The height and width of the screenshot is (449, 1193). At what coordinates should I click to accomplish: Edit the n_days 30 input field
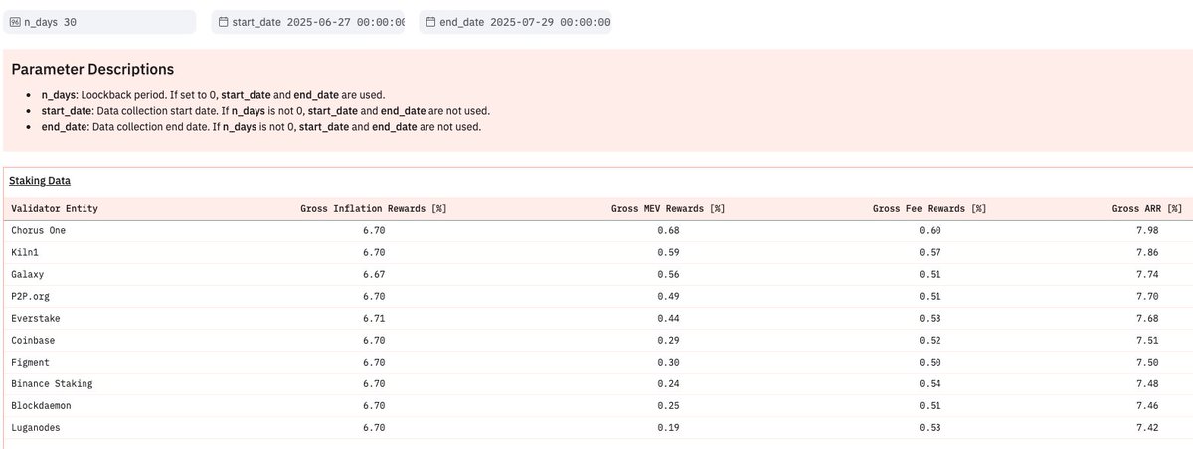99,21
